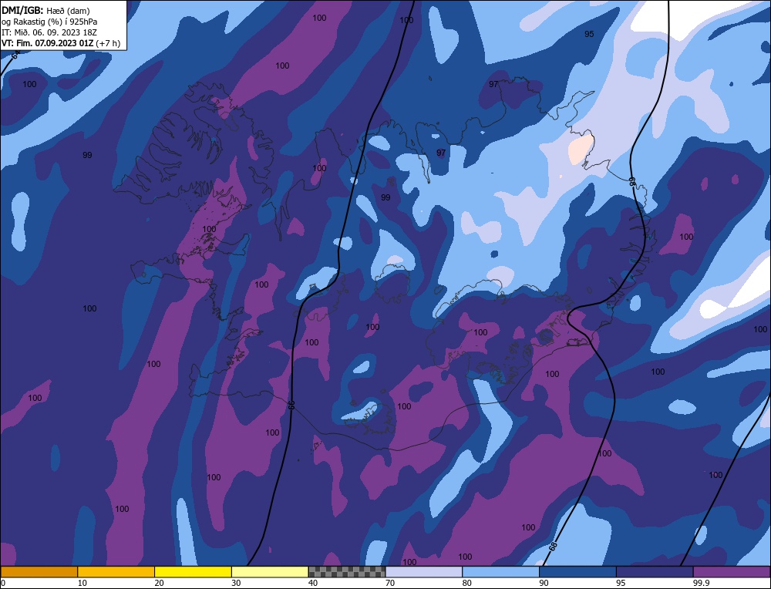Click the lavender 70-80 legend swatch
Screen dimensions: 771x589
[x=424, y=572]
